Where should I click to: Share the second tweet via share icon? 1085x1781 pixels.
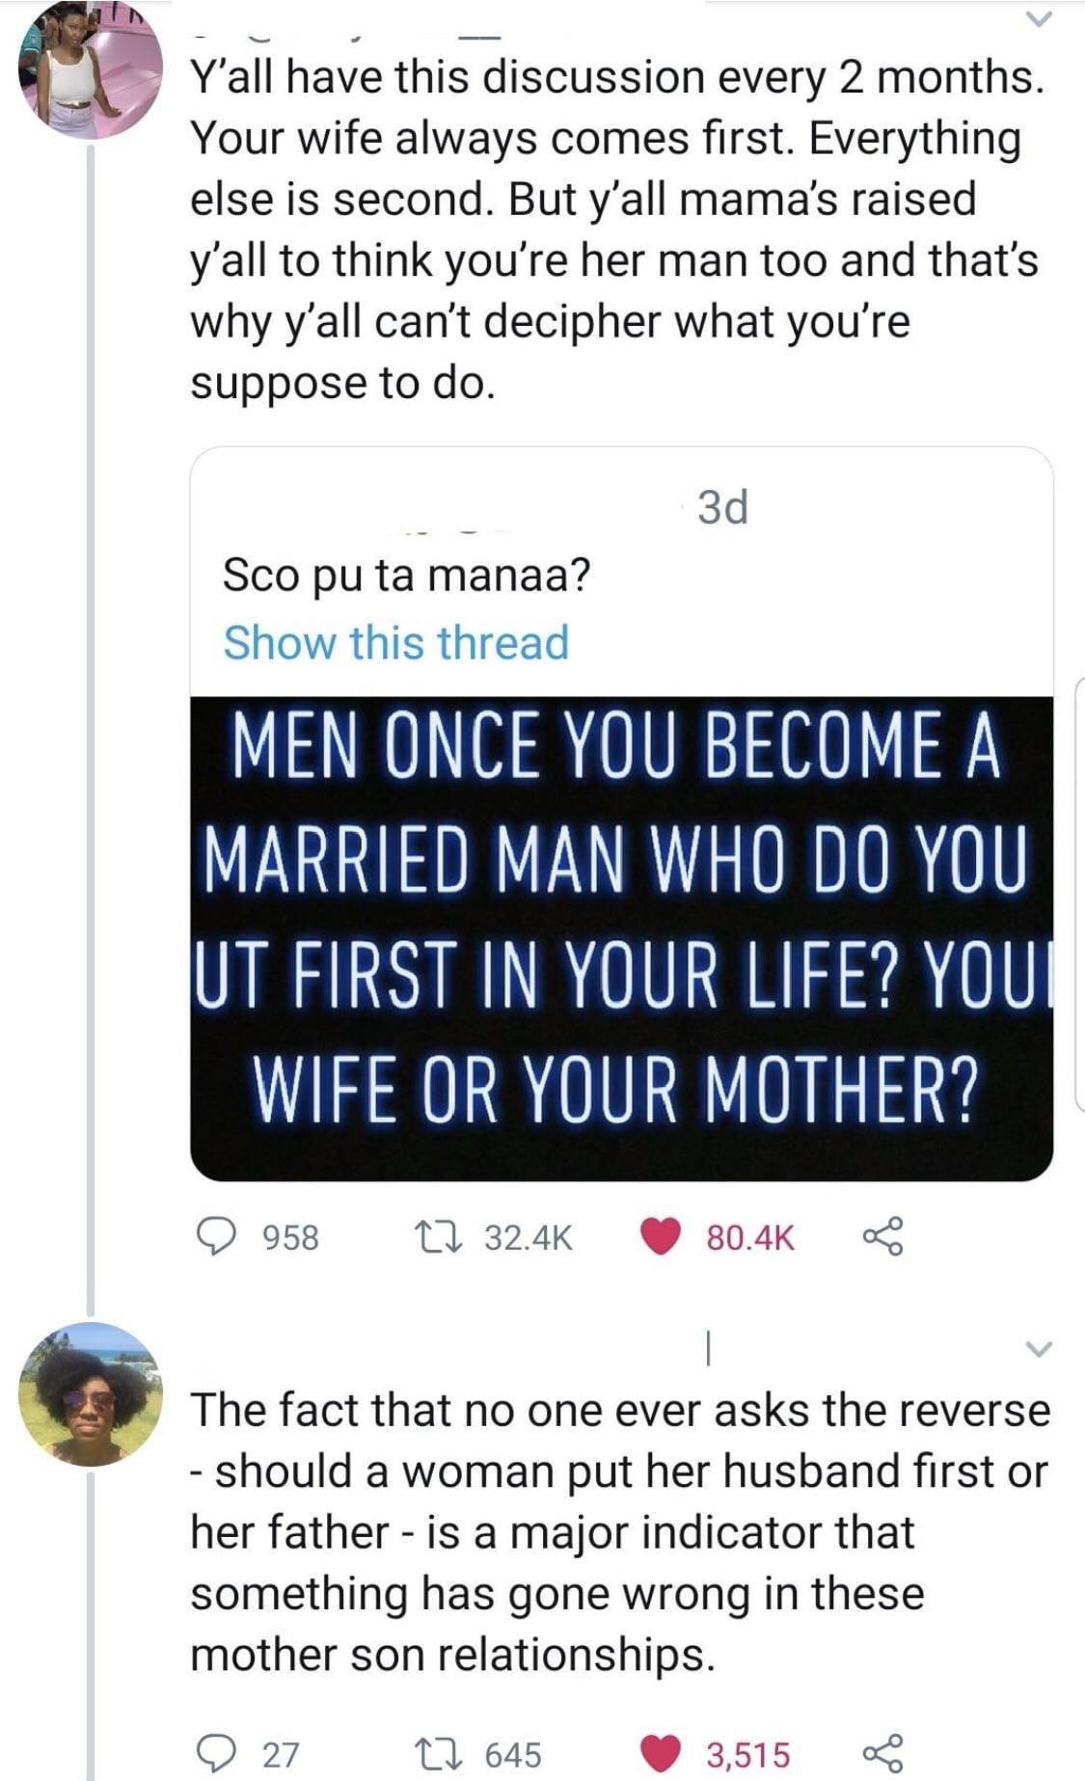882,1753
